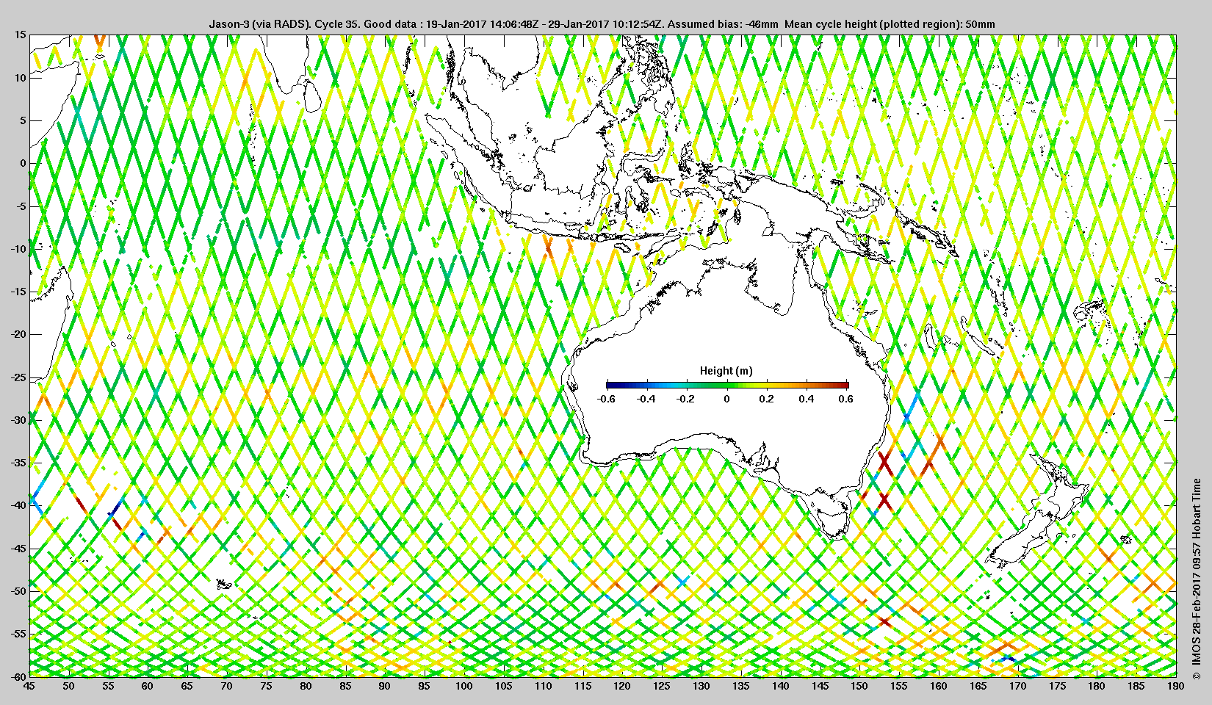Click longitude axis label 120
Screen dimensions: 1212x705
[x=622, y=686]
